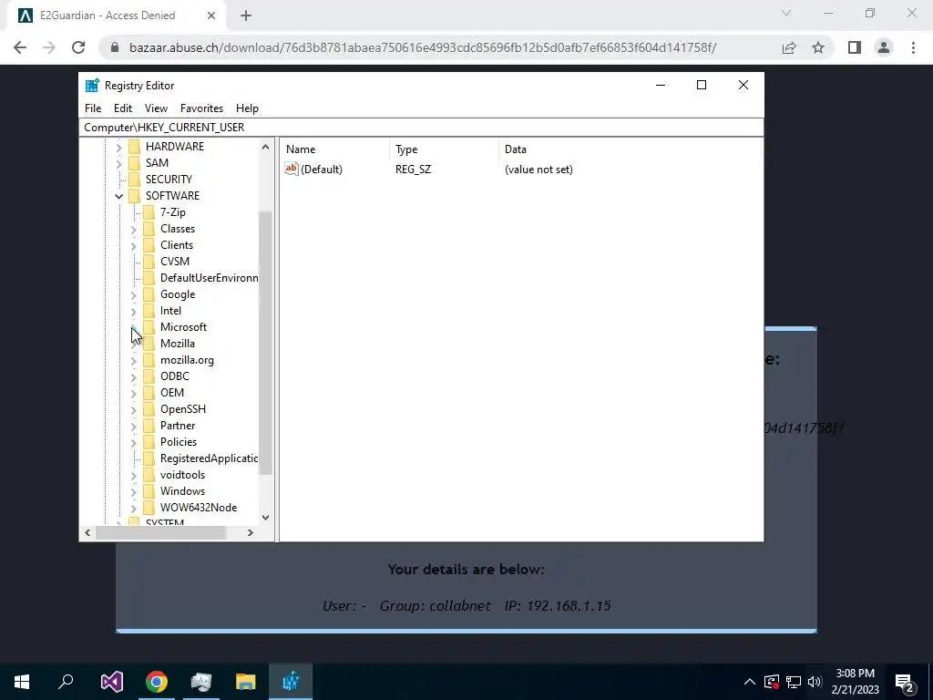Screen dimensions: 933x700
Task: Click the (value not set) data cell
Action: pos(538,170)
